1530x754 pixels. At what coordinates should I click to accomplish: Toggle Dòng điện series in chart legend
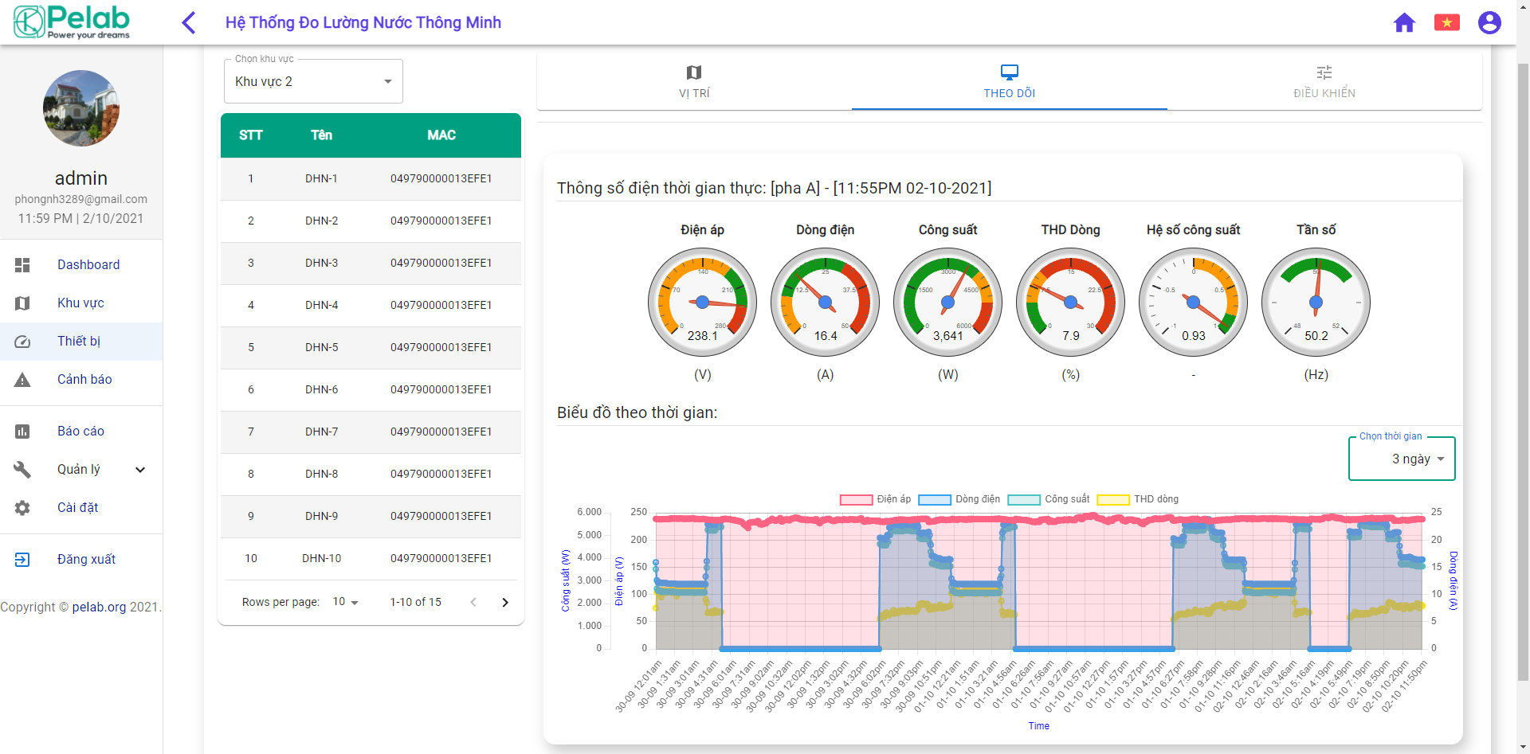[x=959, y=499]
